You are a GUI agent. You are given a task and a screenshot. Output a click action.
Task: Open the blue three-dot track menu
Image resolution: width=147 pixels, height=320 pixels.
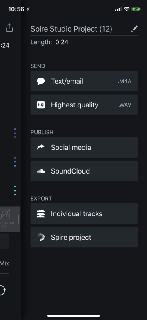pos(15,162)
